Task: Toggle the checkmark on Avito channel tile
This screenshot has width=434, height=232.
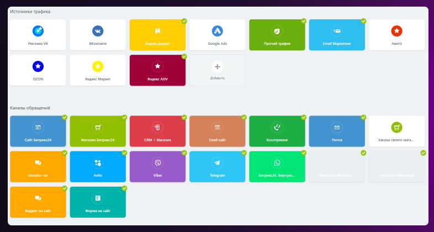Action: (124, 153)
